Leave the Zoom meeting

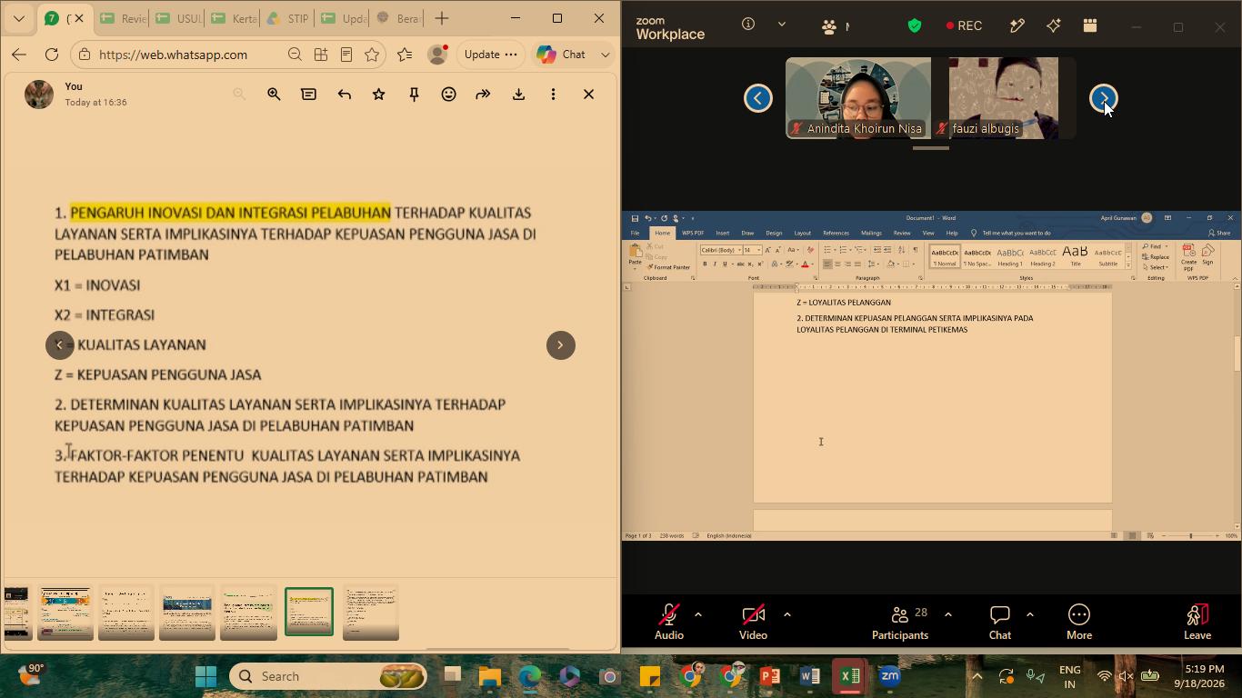tap(1197, 622)
